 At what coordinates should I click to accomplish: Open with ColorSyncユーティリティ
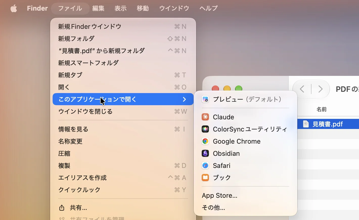tap(245, 129)
